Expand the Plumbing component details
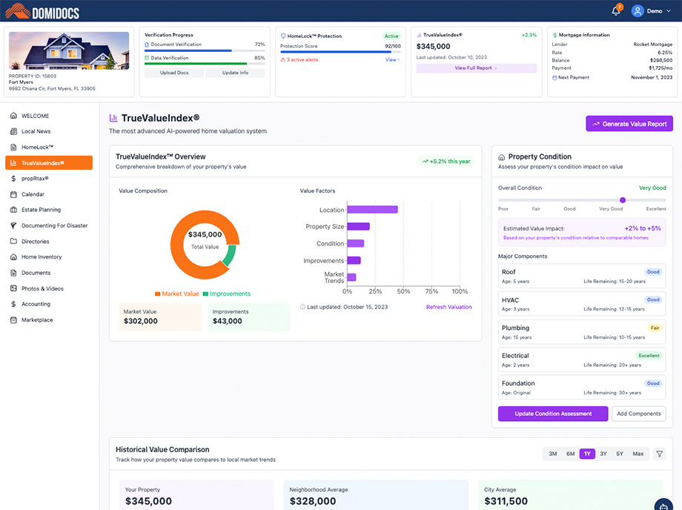The width and height of the screenshot is (682, 510). click(581, 332)
